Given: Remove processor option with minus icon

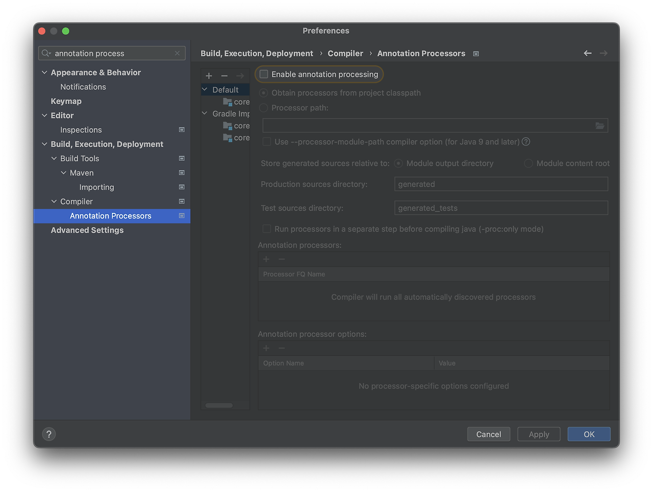Looking at the screenshot, I should 282,348.
